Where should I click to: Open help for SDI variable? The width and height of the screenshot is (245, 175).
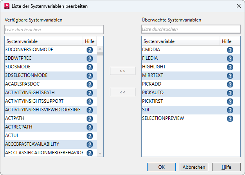[230, 110]
